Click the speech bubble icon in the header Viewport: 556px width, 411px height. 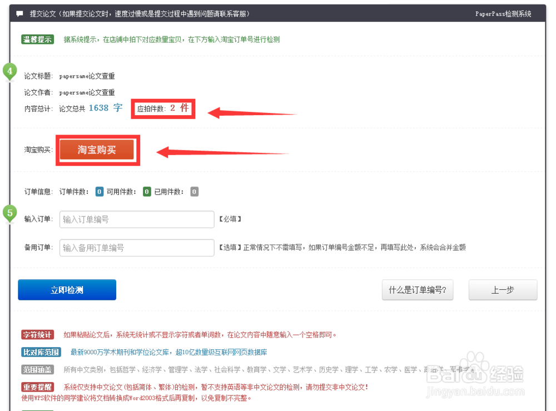pos(20,13)
